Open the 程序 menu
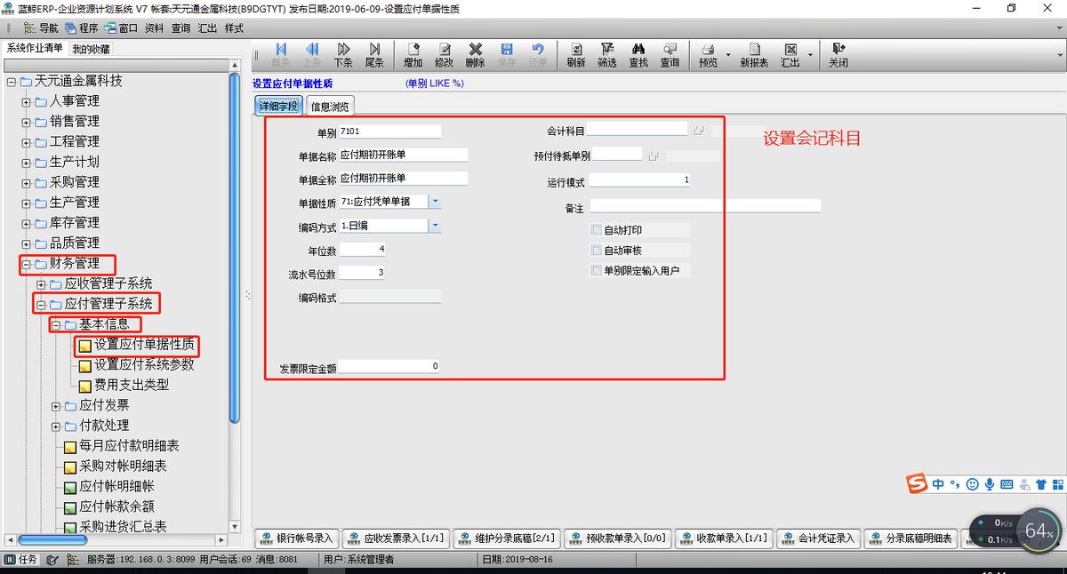 pyautogui.click(x=81, y=28)
